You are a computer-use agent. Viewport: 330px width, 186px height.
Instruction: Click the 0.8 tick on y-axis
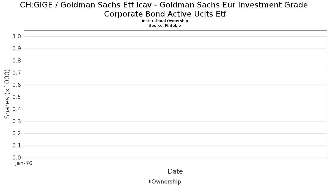point(17,61)
